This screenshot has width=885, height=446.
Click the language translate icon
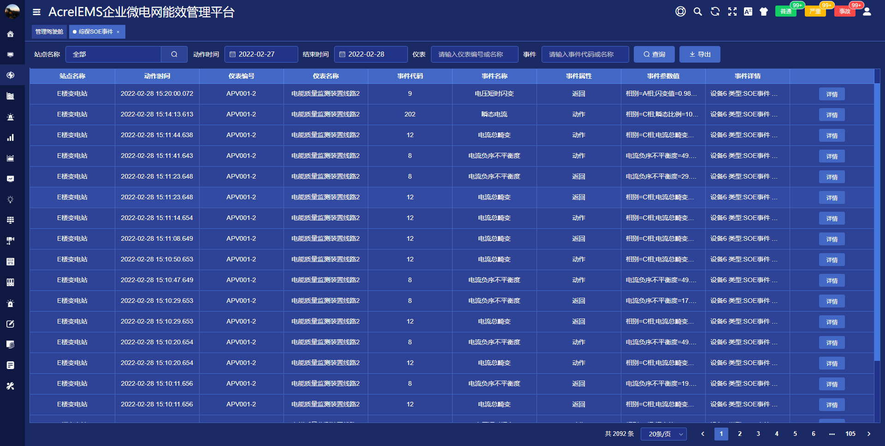[748, 12]
